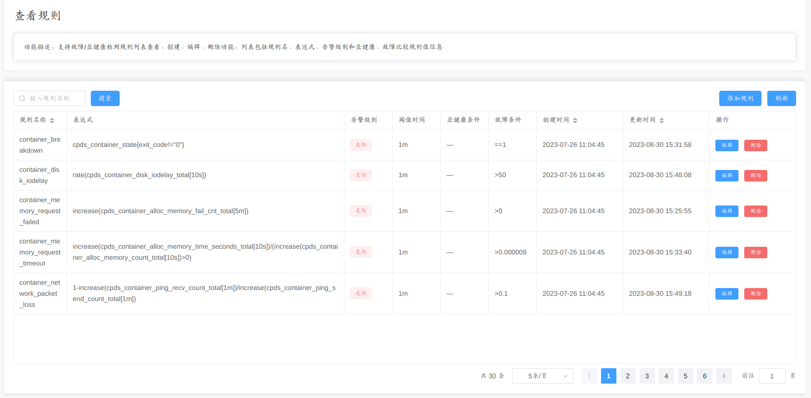Click the 搜索 button
Image resolution: width=811 pixels, height=398 pixels.
105,98
